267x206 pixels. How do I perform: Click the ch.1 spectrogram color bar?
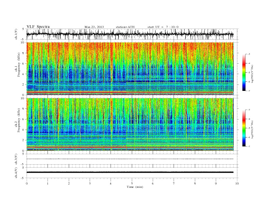click(244, 72)
